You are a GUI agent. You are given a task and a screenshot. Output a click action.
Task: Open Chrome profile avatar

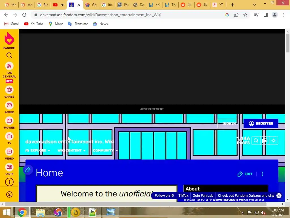(x=275, y=15)
